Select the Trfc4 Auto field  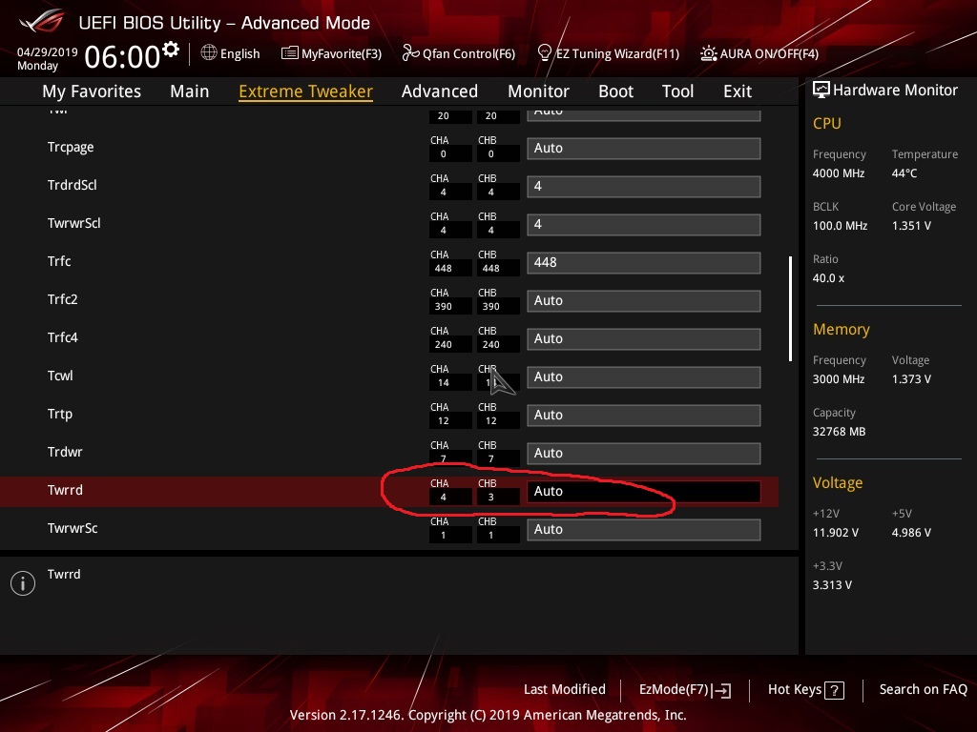pyautogui.click(x=644, y=338)
